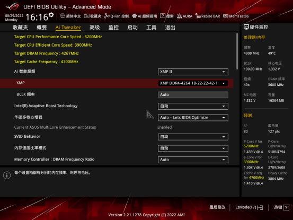Screen dimensions: 293x220
Task: Click the hardware monitor display icon
Action: point(246,27)
